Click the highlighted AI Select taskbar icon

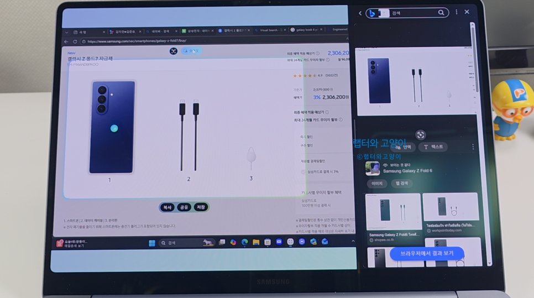point(290,242)
